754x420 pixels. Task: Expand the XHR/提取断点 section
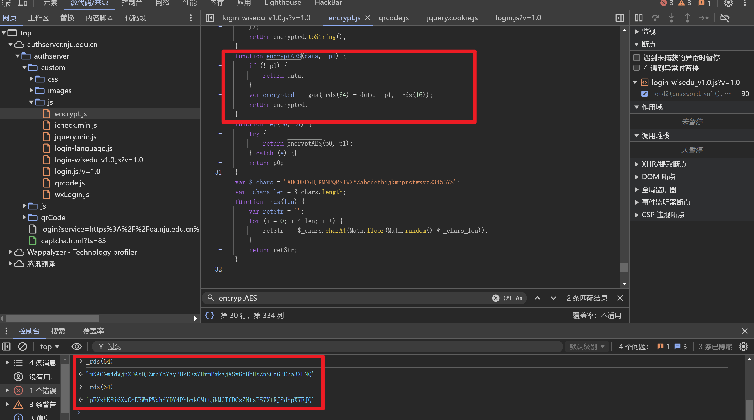point(637,164)
